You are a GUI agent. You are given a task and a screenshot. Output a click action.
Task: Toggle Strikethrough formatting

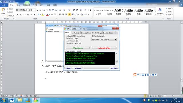click(28, 15)
